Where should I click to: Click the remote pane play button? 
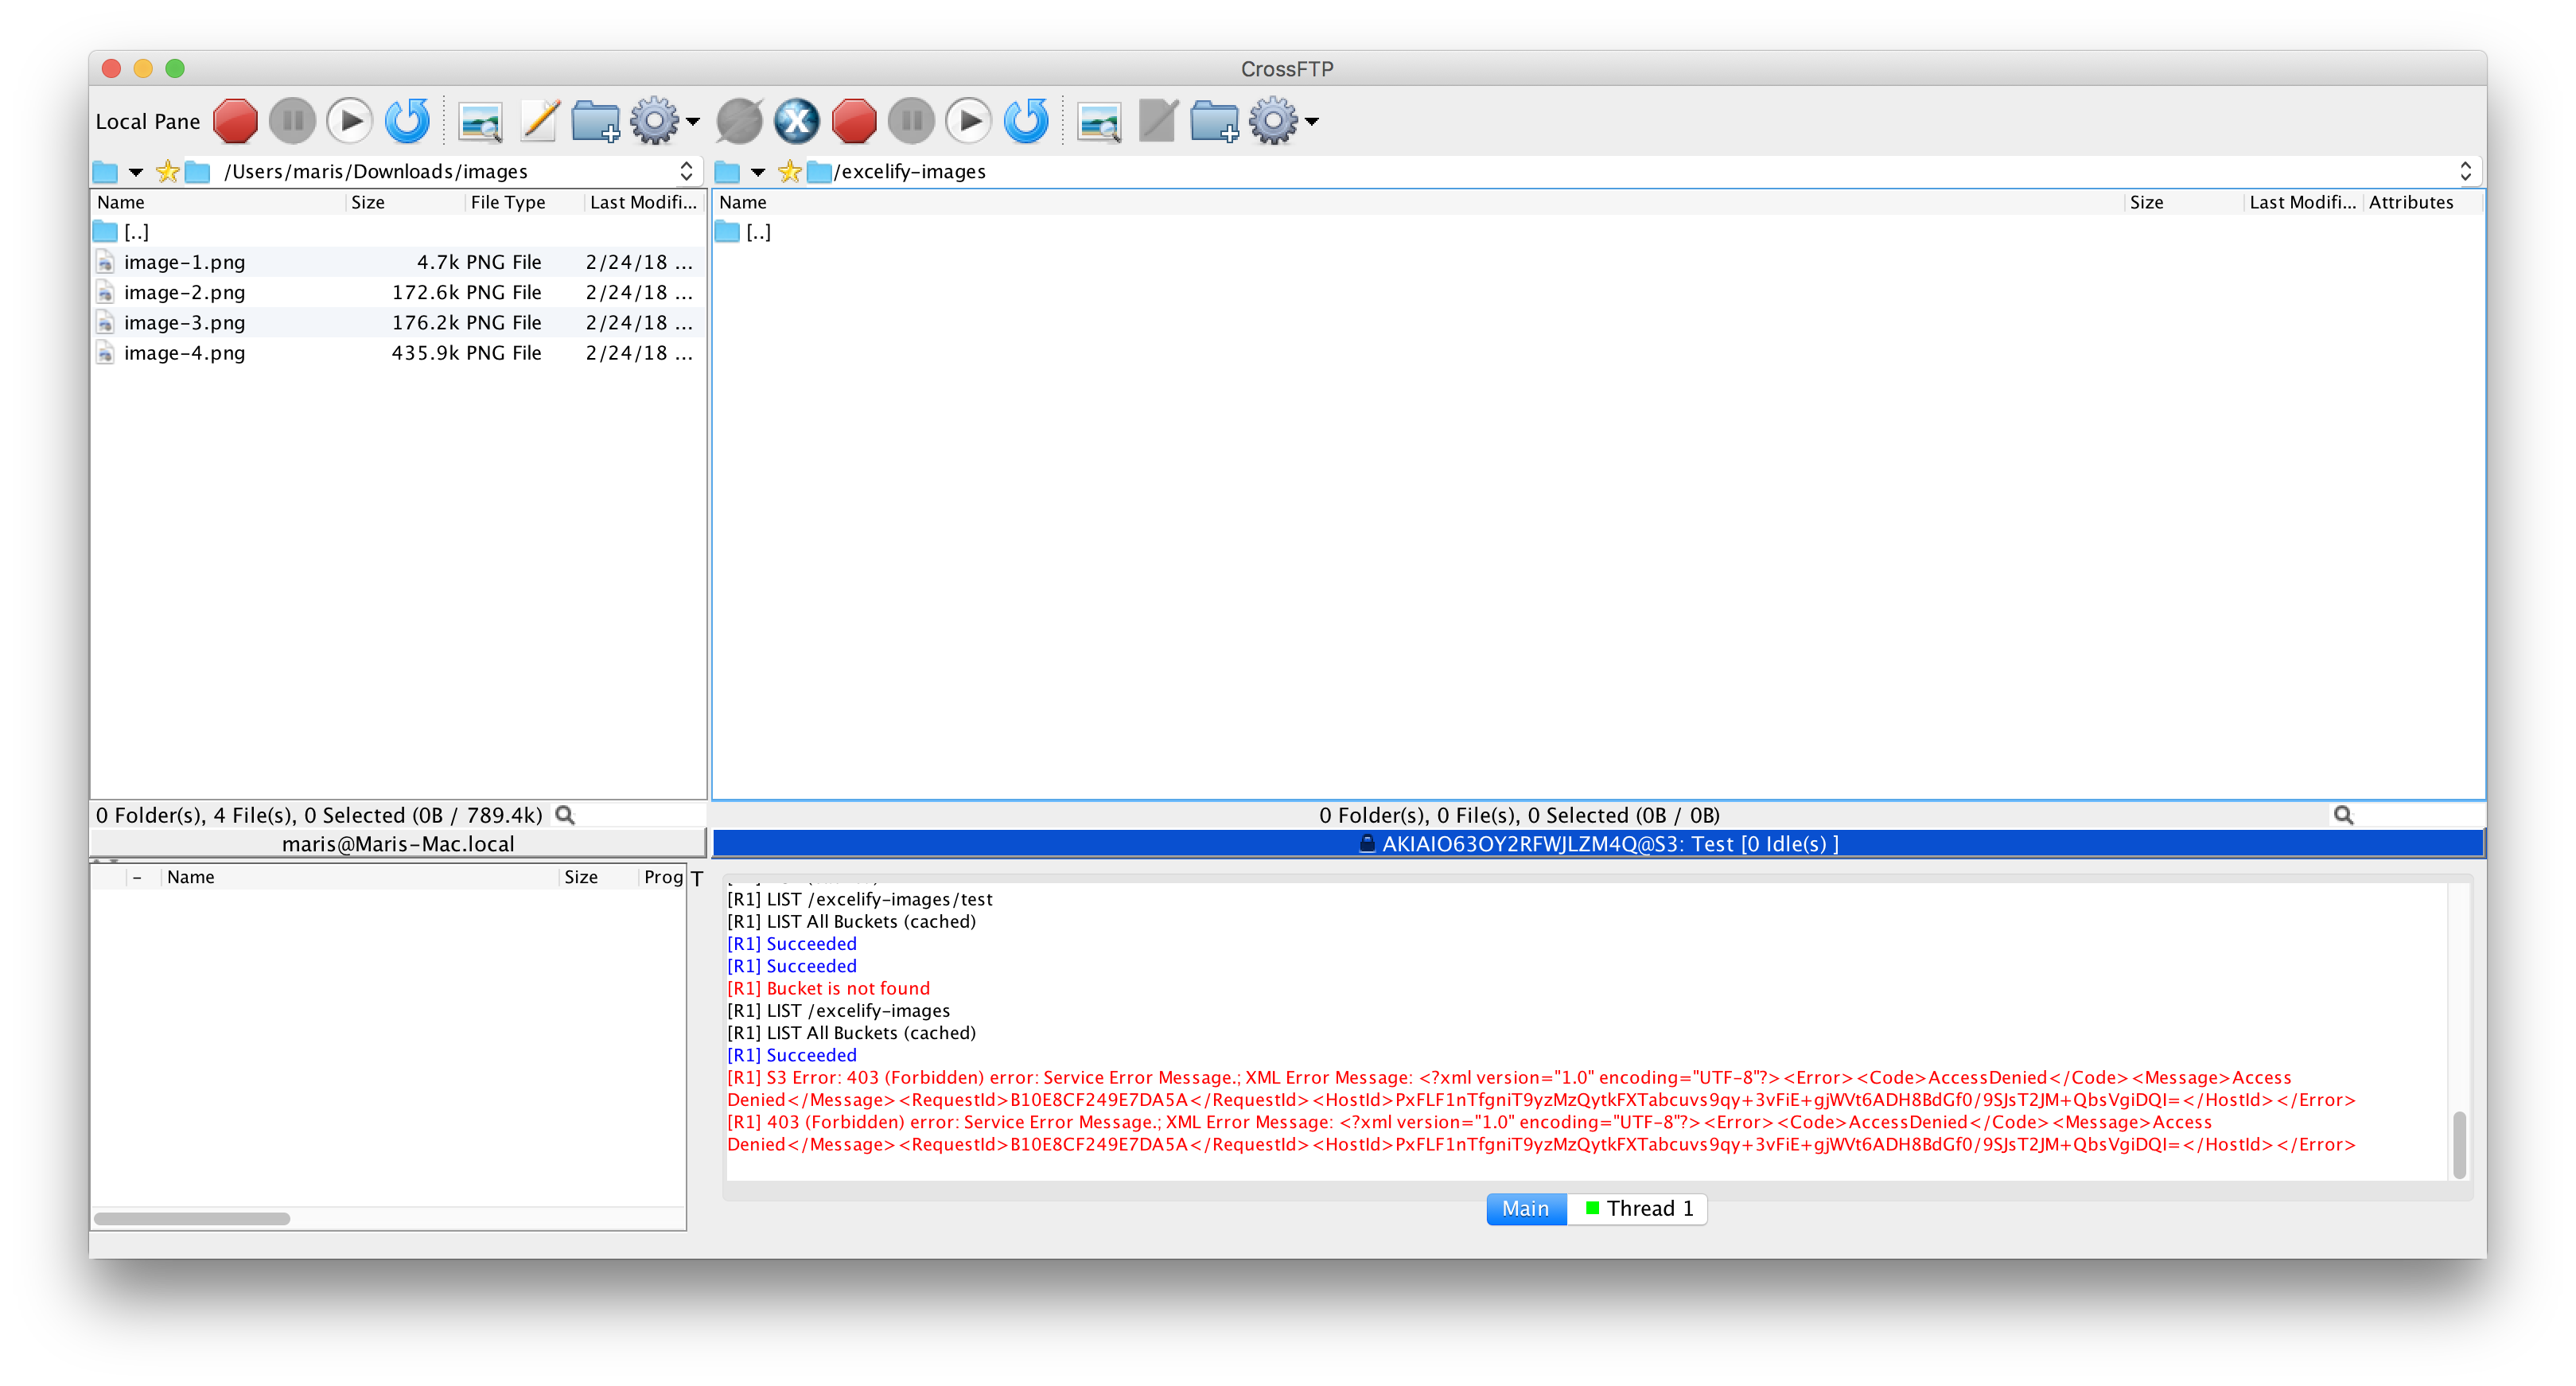(x=968, y=121)
